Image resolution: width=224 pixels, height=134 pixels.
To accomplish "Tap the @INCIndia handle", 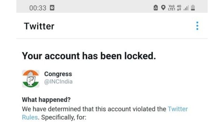I will 58,81.
